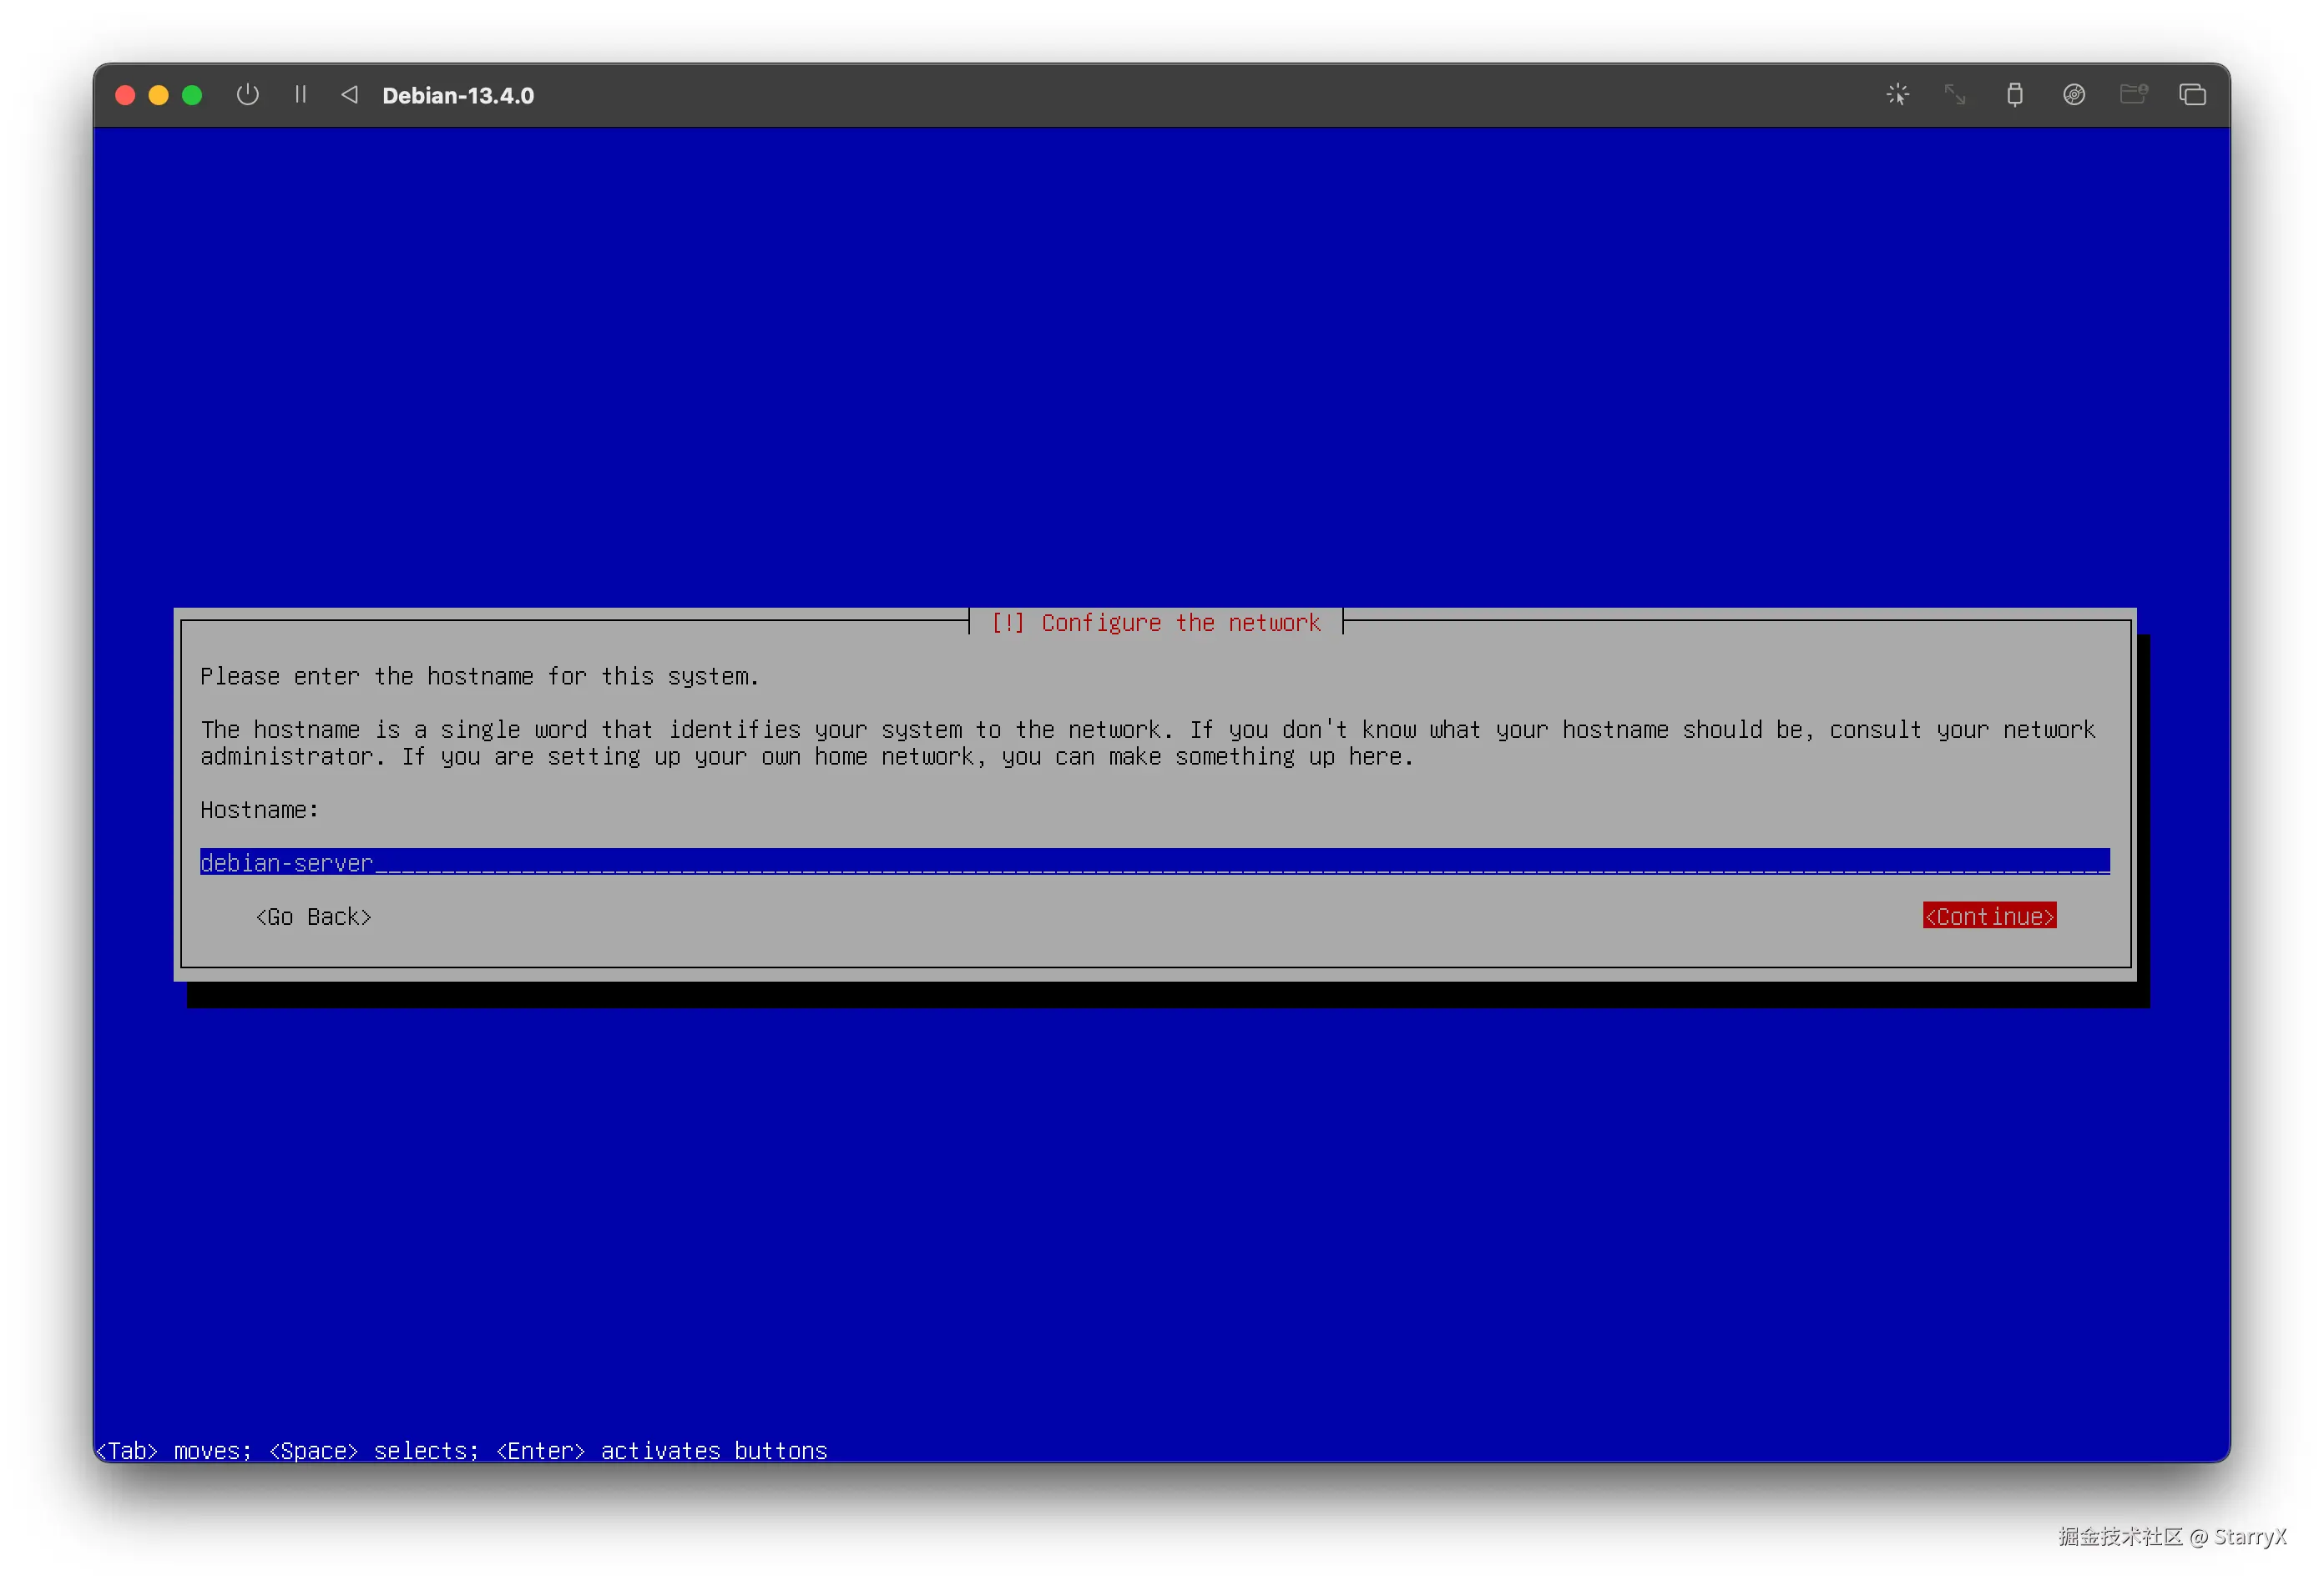This screenshot has width=2324, height=1586.
Task: Open the USB devices menu
Action: click(x=2014, y=95)
